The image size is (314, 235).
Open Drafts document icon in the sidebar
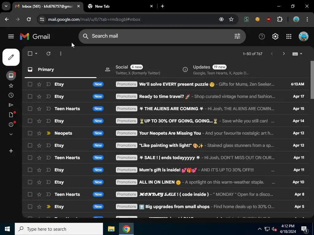tap(11, 115)
